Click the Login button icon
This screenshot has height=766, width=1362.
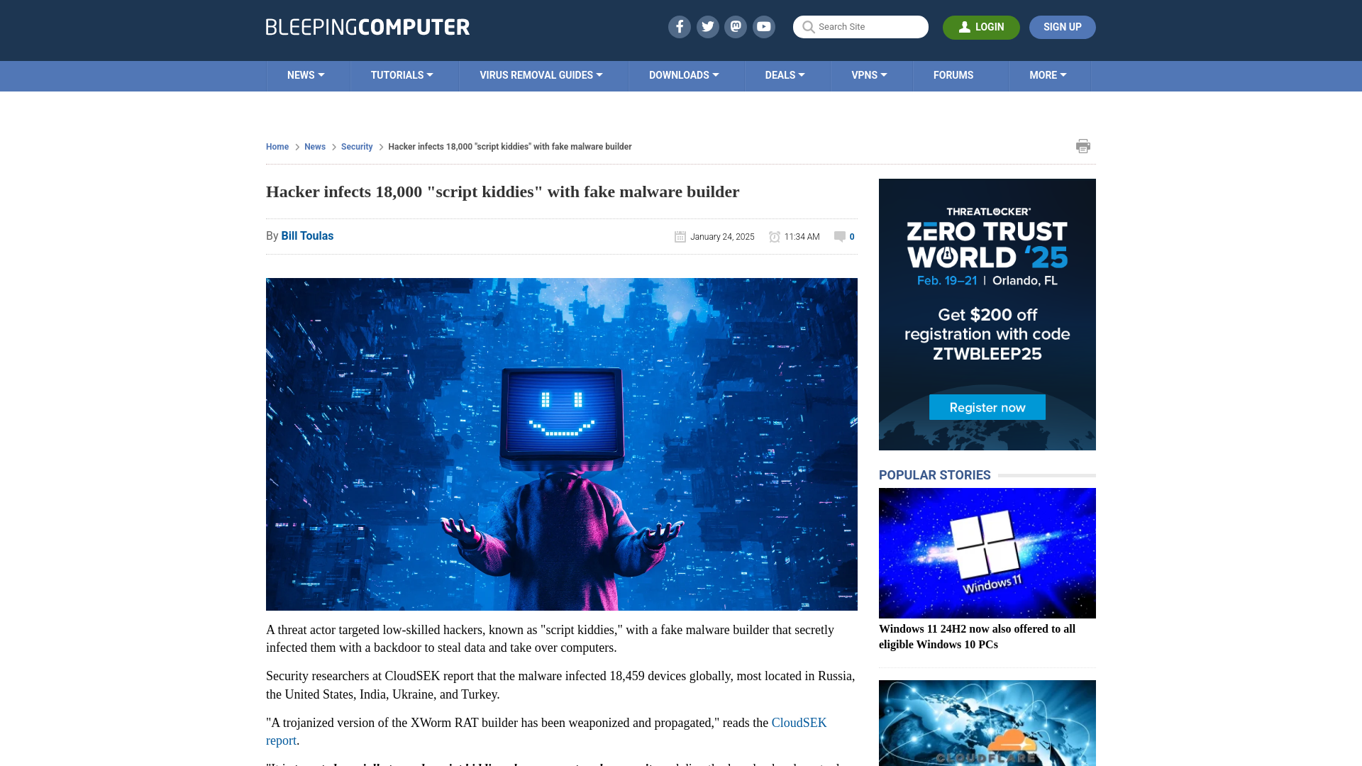pos(963,26)
